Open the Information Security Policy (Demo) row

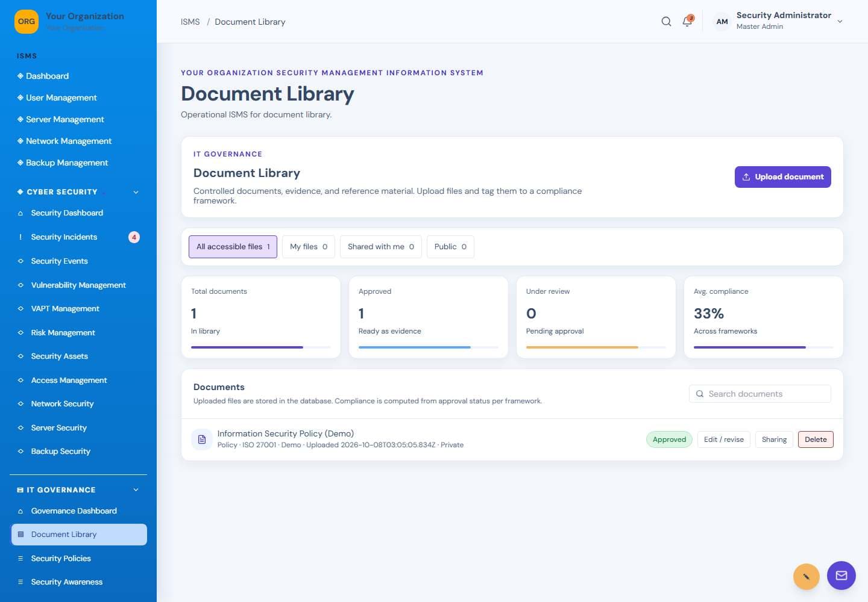tap(512, 439)
